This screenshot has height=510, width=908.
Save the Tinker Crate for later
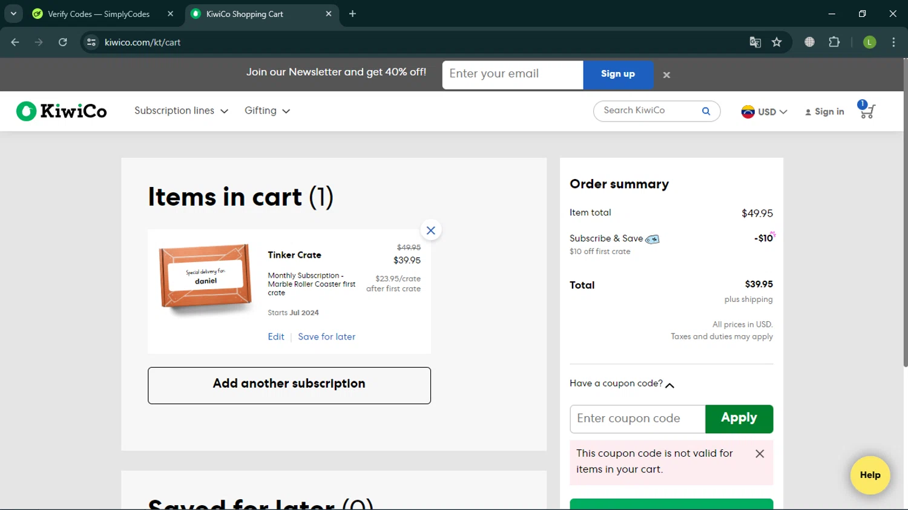[327, 337]
